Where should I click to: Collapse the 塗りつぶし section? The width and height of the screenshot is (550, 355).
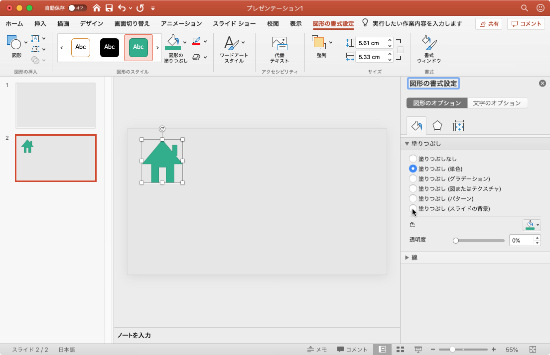point(407,144)
